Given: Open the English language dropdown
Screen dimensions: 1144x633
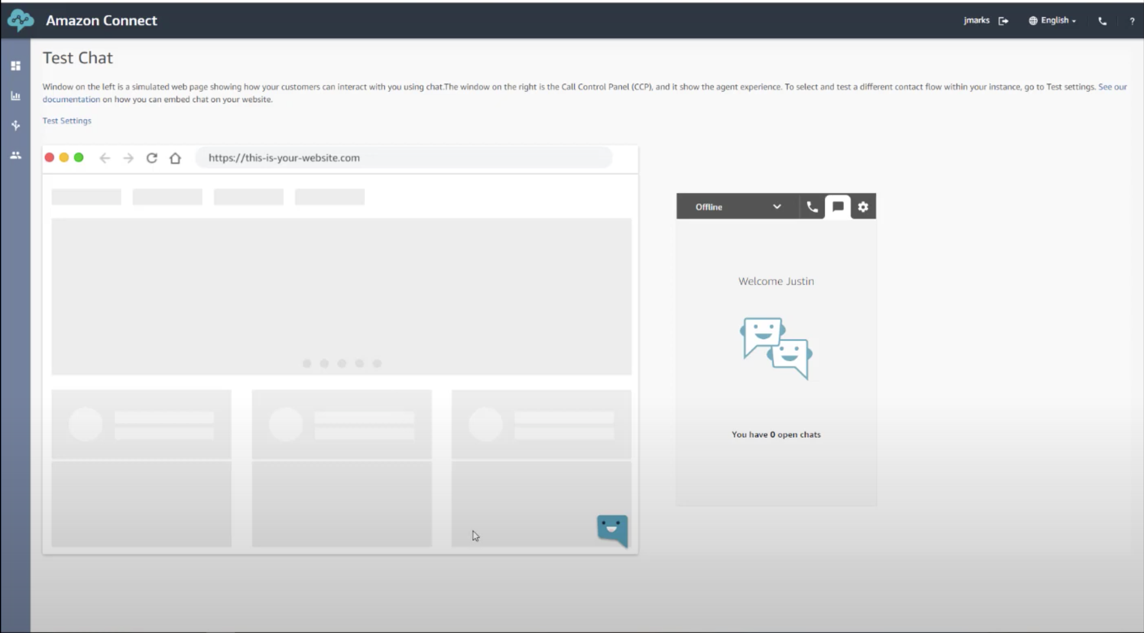Looking at the screenshot, I should [x=1053, y=21].
